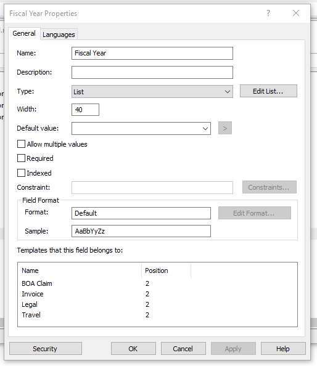
Task: Toggle the Indexed checkbox
Action: 21,173
